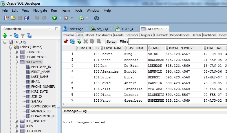227x133 pixels.
Task: Click the HR_11g database connection icon
Action: [x=11, y=42]
